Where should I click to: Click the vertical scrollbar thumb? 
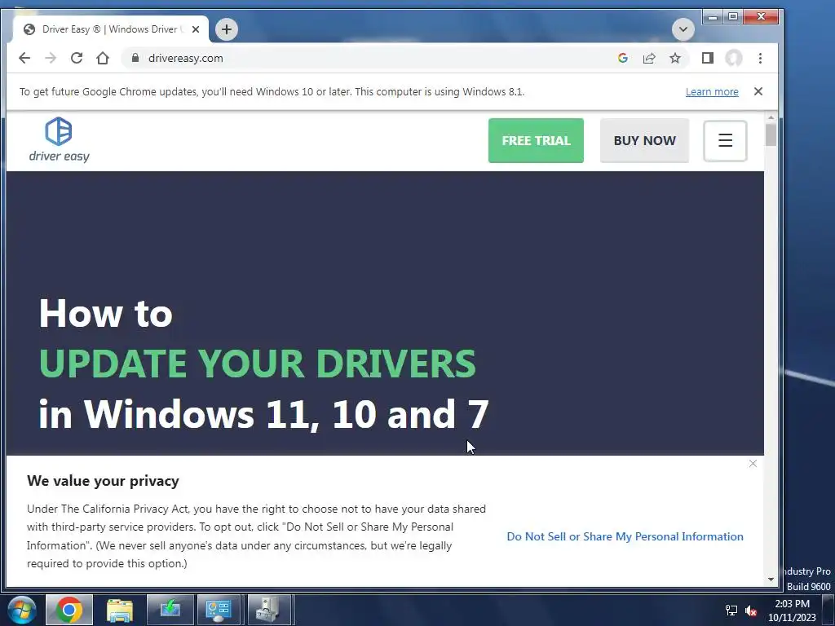tap(771, 134)
